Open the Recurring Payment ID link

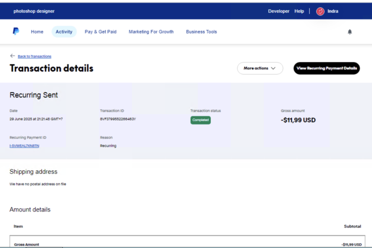24,146
